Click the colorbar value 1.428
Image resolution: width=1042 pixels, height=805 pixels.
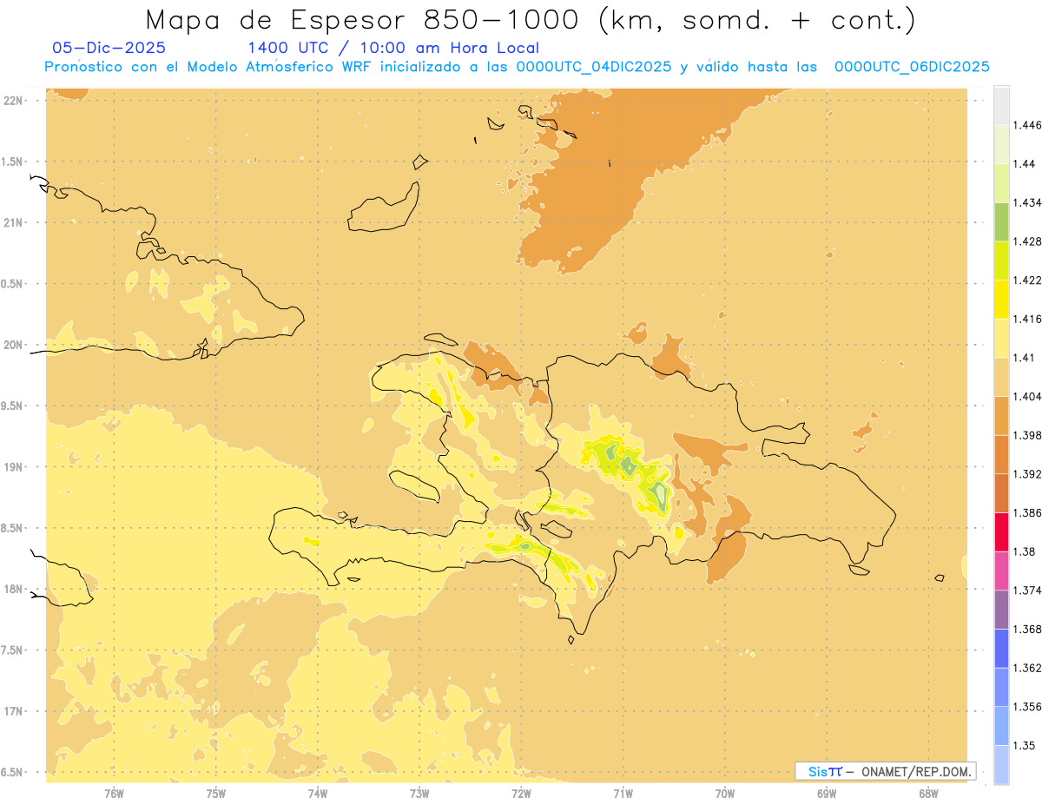pos(1027,241)
